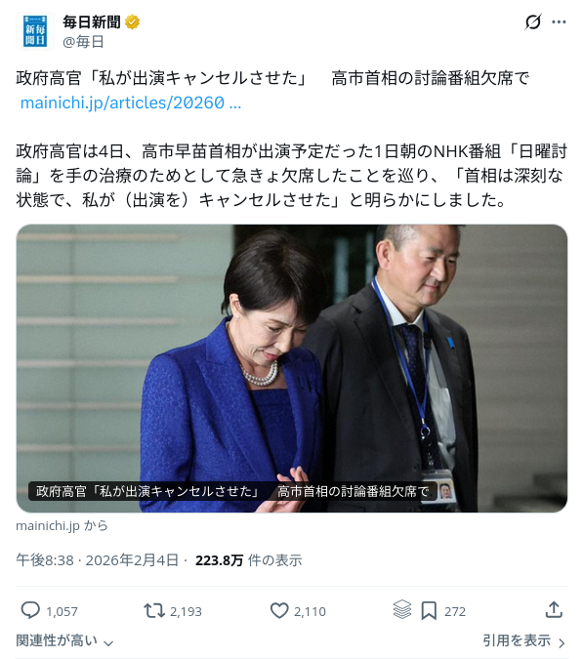Click the reply speech bubble icon

click(x=30, y=610)
